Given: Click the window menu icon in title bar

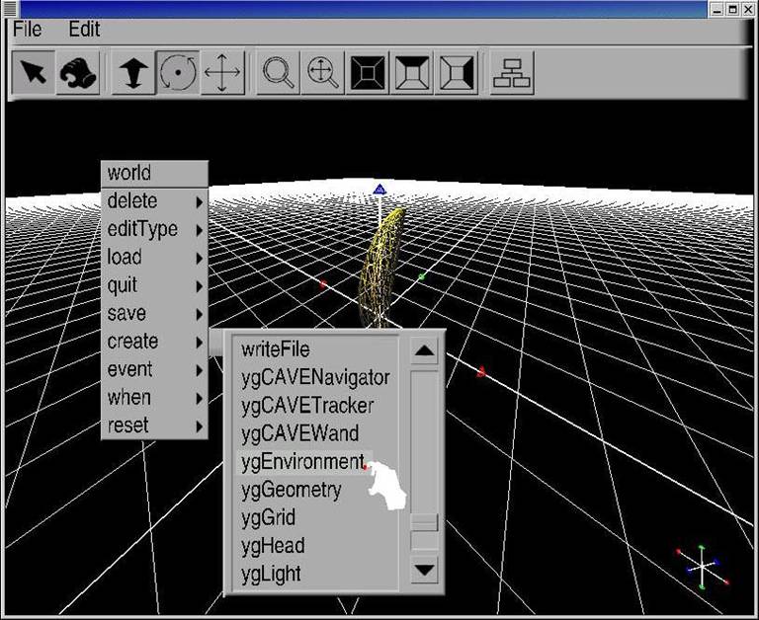Looking at the screenshot, I should pyautogui.click(x=10, y=8).
